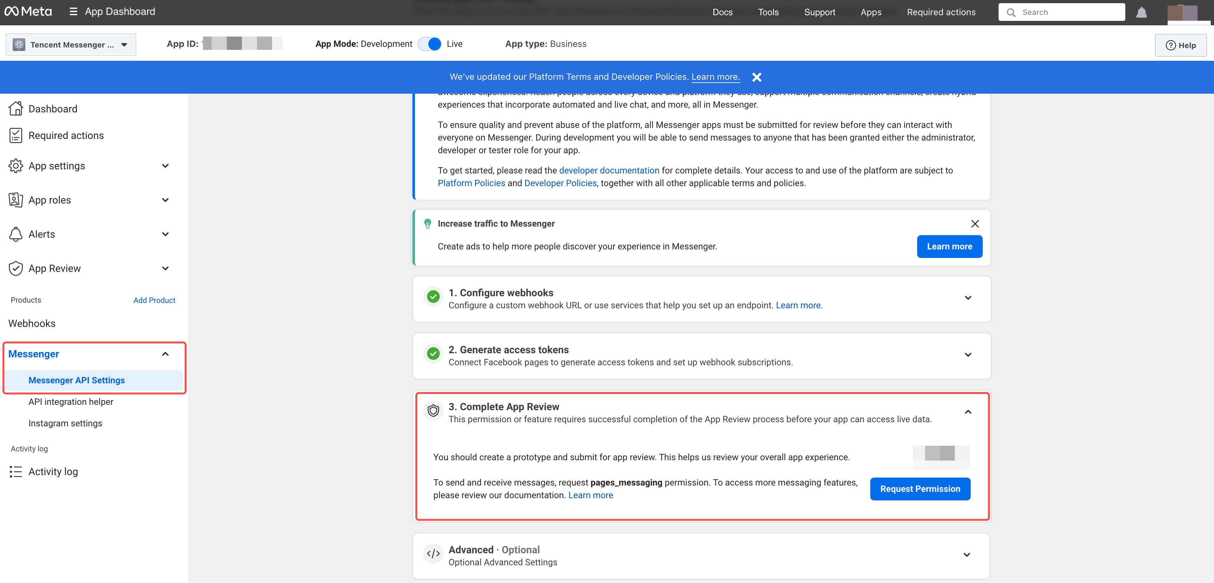Open the Tencent Messenger app selector dropdown
The height and width of the screenshot is (583, 1214).
point(71,45)
